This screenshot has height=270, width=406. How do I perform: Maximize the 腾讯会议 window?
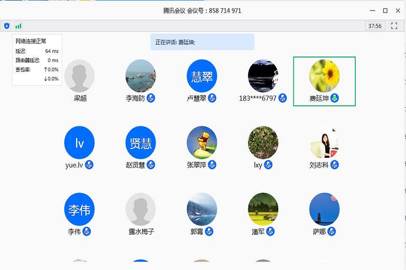click(385, 11)
